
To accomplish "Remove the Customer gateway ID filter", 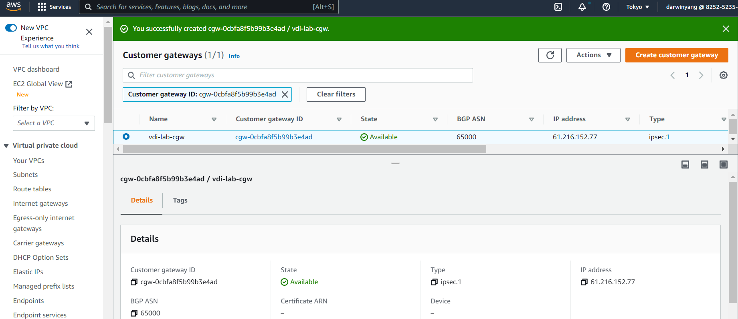I will pos(285,94).
